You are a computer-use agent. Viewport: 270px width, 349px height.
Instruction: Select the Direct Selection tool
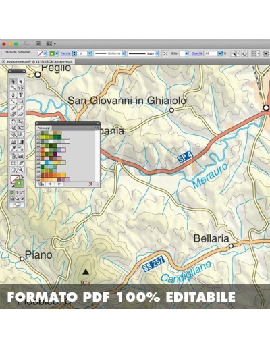click(x=21, y=81)
